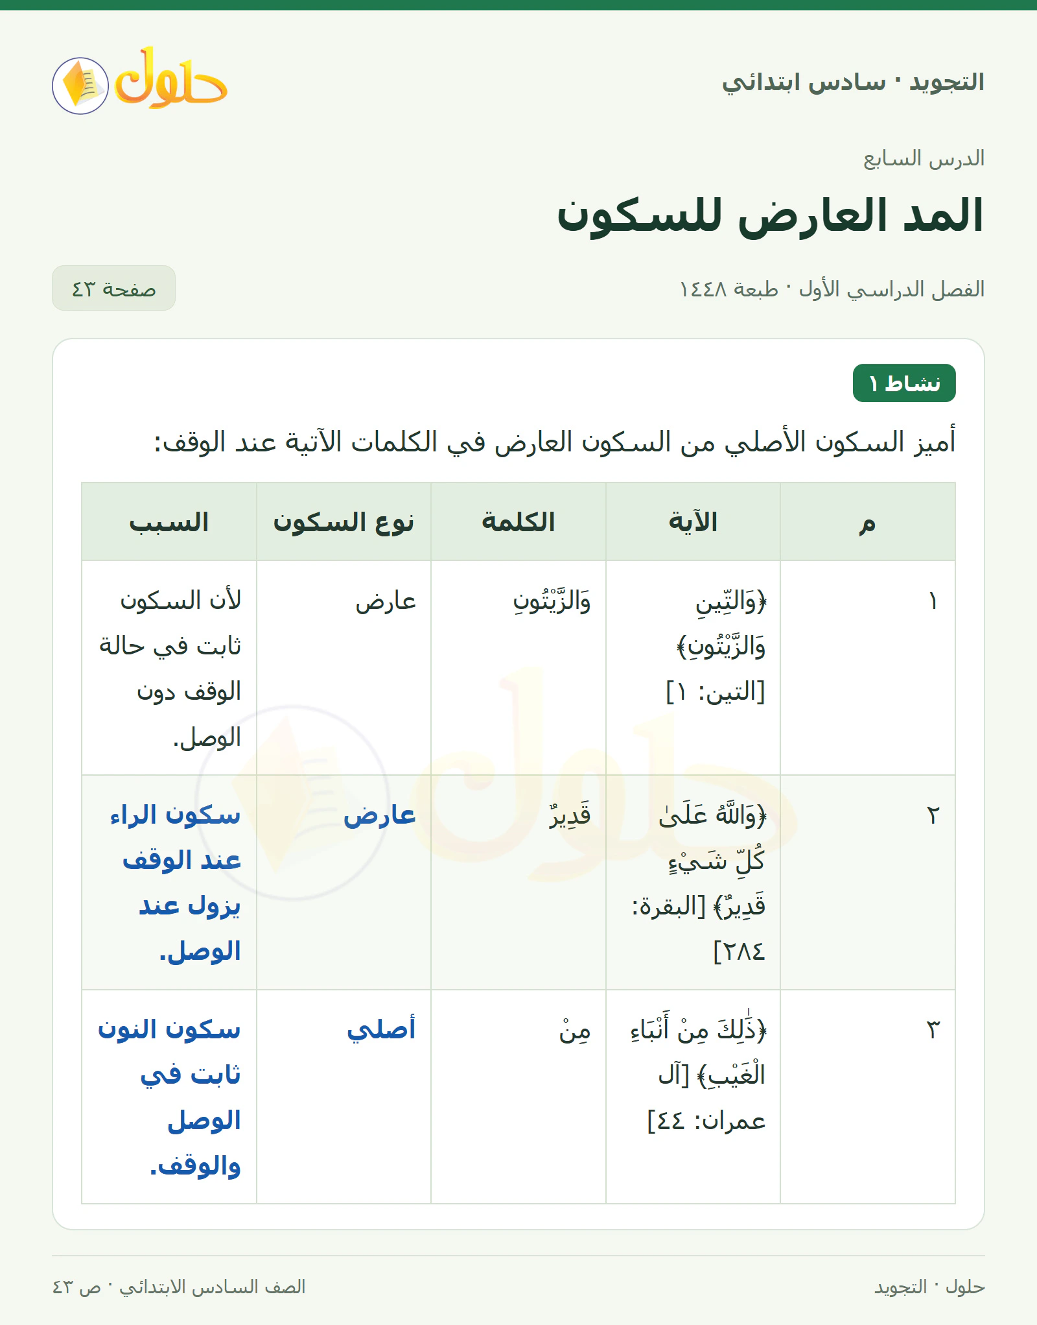Image resolution: width=1037 pixels, height=1325 pixels.
Task: Click the نشاط ١ activity label
Action: [x=904, y=383]
